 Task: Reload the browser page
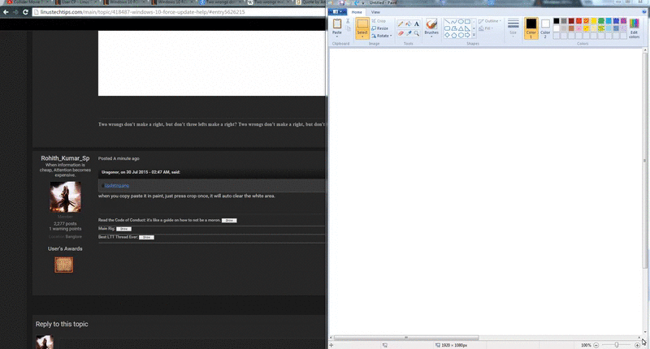25,12
